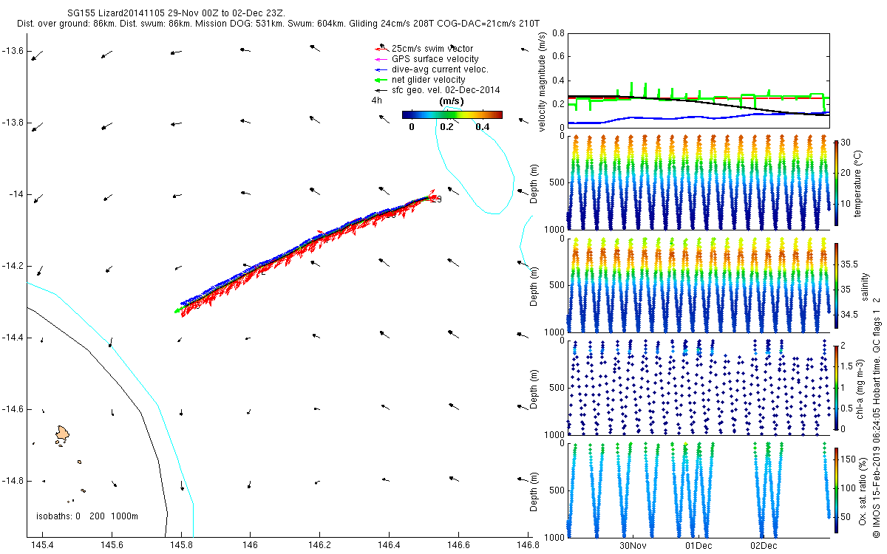Click the '1.5' chl-a colorbar tick
Image resolution: width=887 pixels, height=554 pixels.
pyautogui.click(x=847, y=365)
